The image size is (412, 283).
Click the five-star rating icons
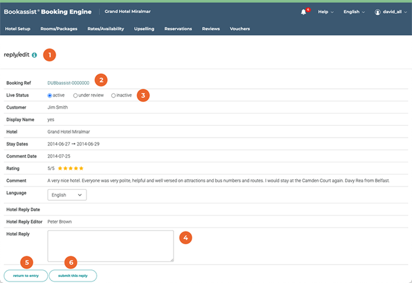[71, 168]
